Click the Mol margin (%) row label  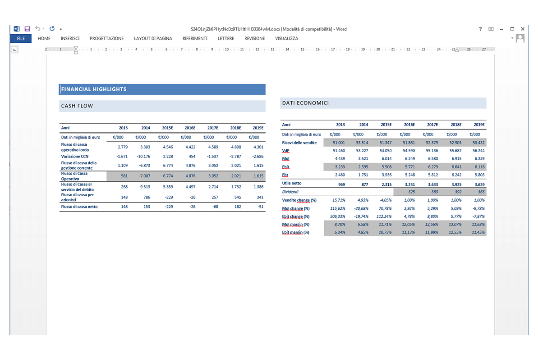[295, 225]
